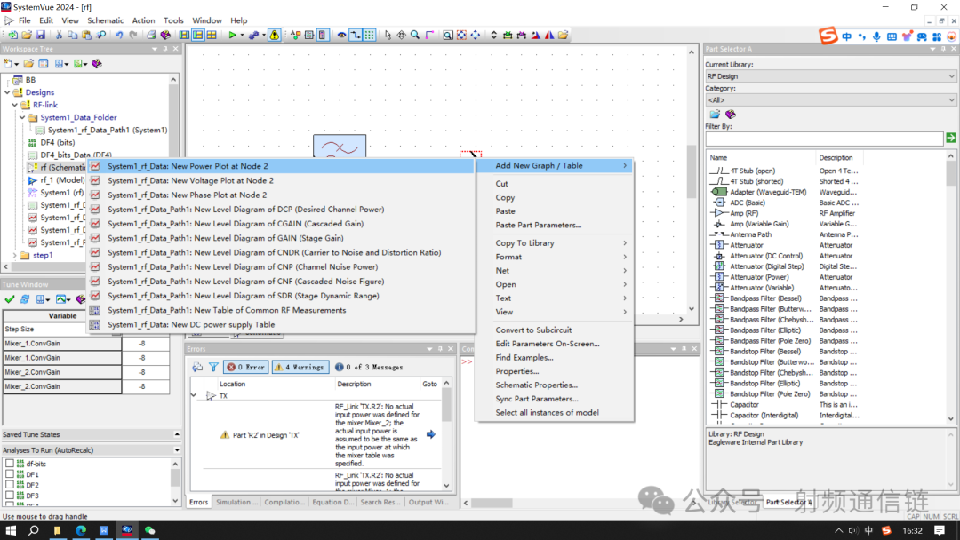Screen dimensions: 960x540
Task: Click the Cut scissors icon in the toolbar
Action: pyautogui.click(x=59, y=35)
